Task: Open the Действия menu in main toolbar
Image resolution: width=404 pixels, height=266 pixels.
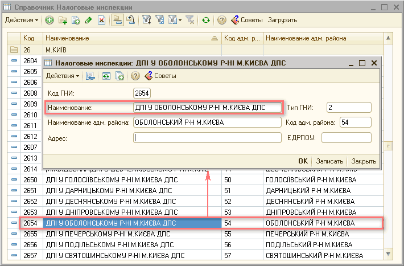Action: click(x=22, y=20)
